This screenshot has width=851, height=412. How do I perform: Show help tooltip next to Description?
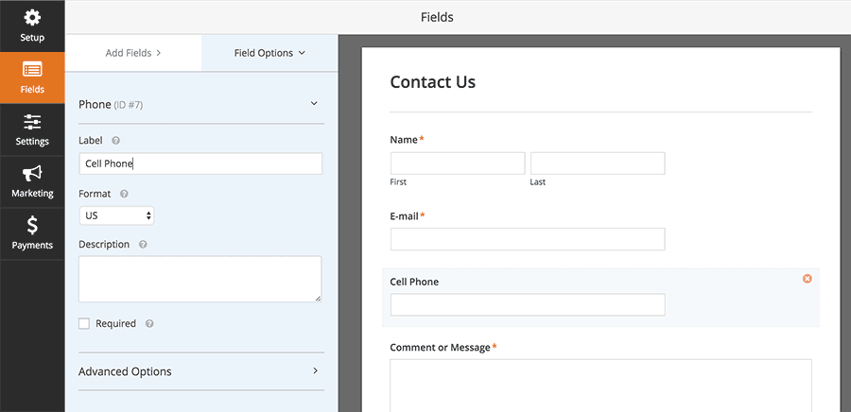(143, 245)
